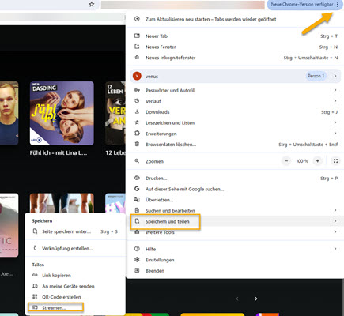
Task: Click the bookmark star icon in address bar
Action: (x=92, y=4)
